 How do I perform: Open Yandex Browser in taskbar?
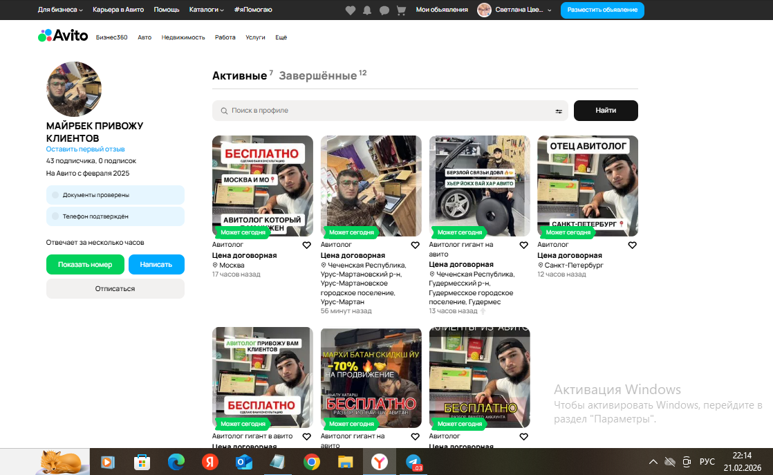tap(379, 462)
